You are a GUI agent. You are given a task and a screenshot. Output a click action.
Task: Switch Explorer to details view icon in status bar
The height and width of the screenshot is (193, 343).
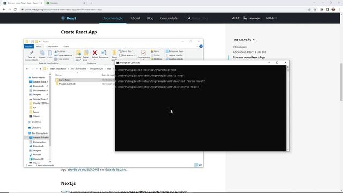click(196, 165)
